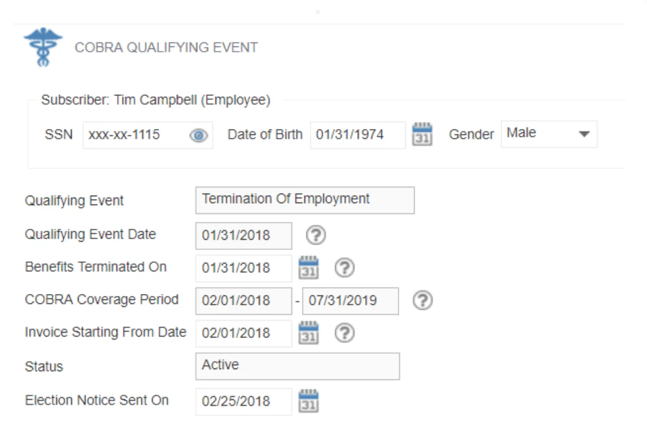Click the Status field showing Active
Image resolution: width=647 pixels, height=443 pixels.
tap(297, 366)
